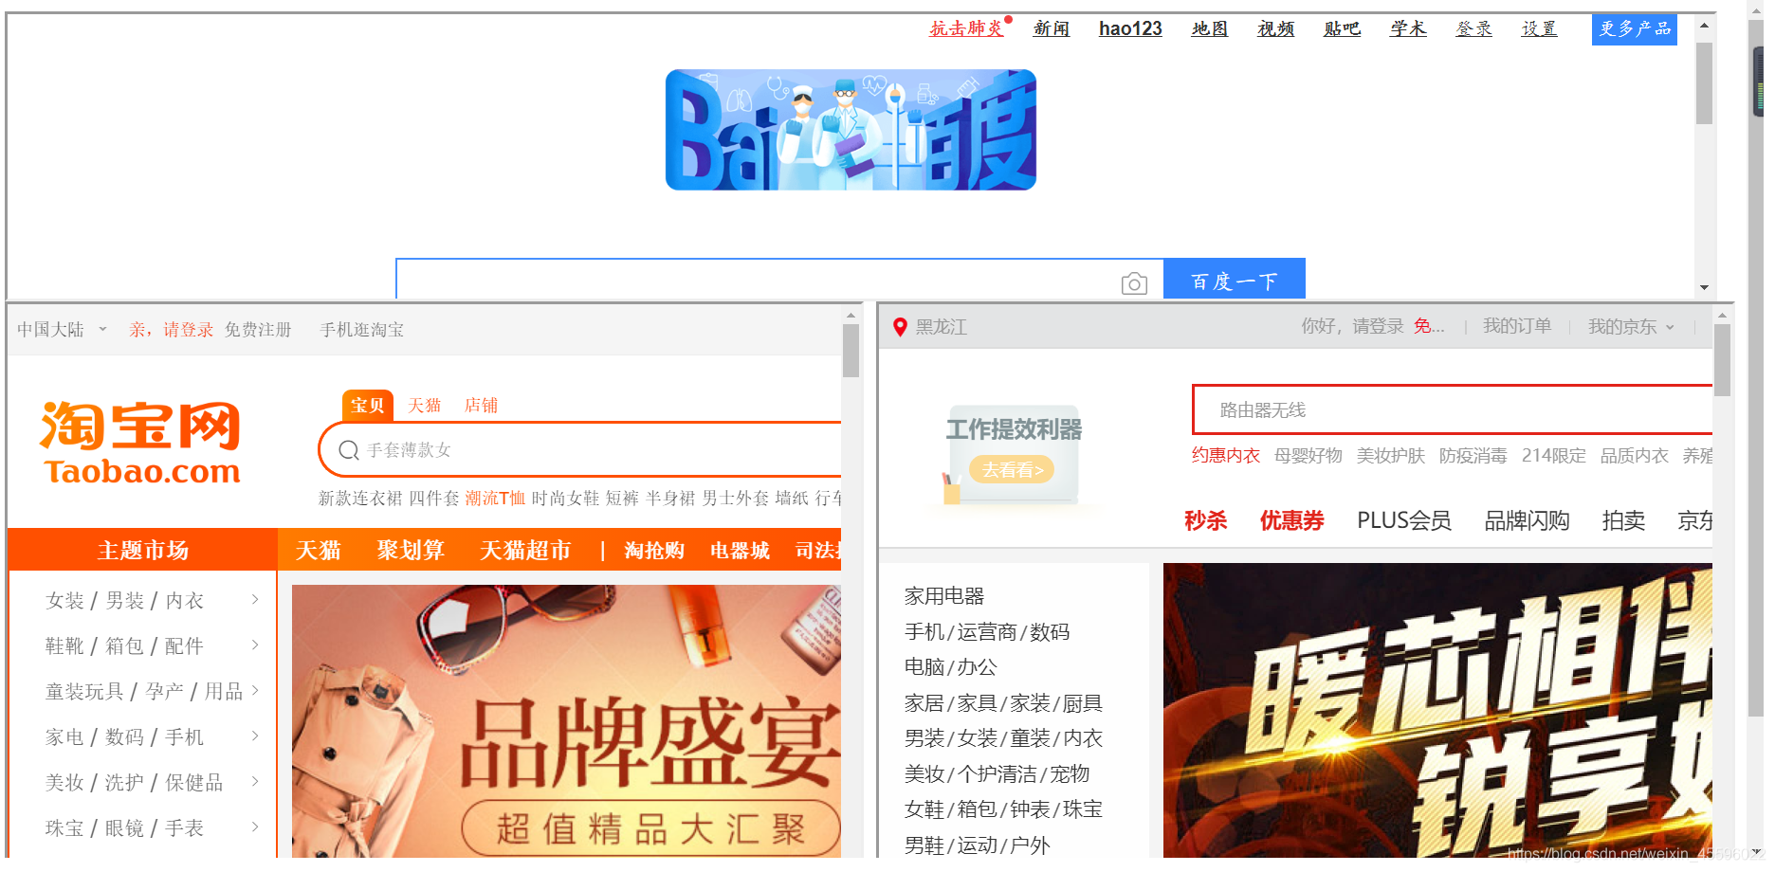Click 手机逛淘宝 link
1775x872 pixels.
click(x=362, y=330)
